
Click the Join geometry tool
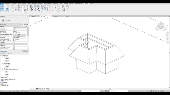coord(20,10)
